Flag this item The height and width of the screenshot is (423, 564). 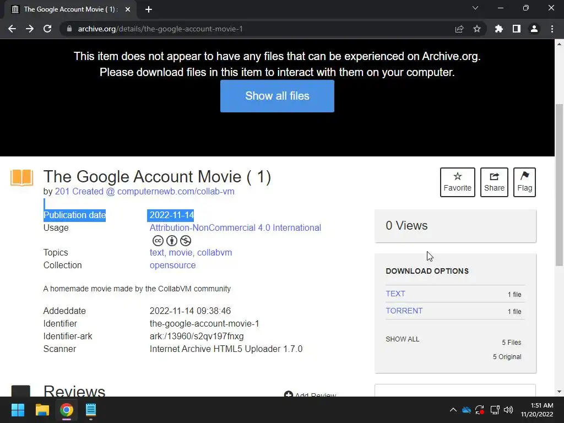(x=525, y=182)
